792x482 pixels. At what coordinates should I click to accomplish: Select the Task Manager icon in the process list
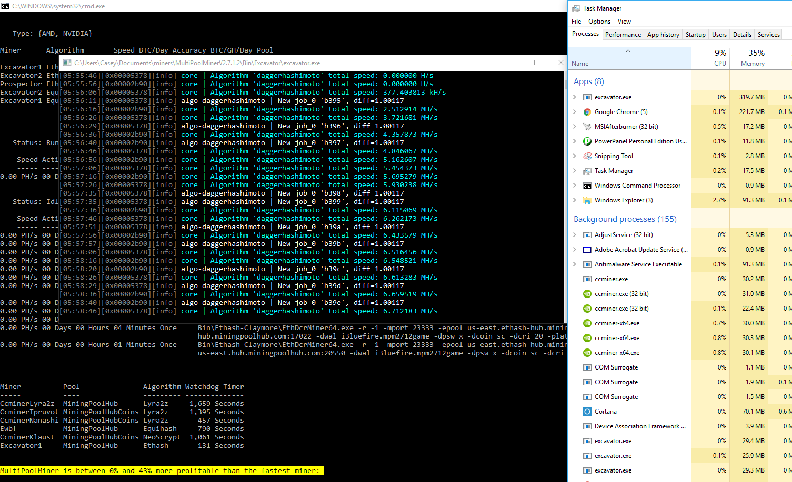pos(587,170)
